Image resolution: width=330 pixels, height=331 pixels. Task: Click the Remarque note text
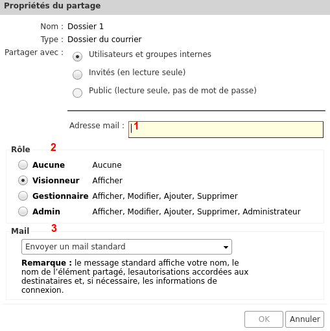point(135,277)
